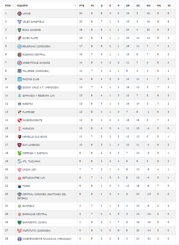Select the Huracan row name
The image size is (179, 245).
(x=28, y=129)
